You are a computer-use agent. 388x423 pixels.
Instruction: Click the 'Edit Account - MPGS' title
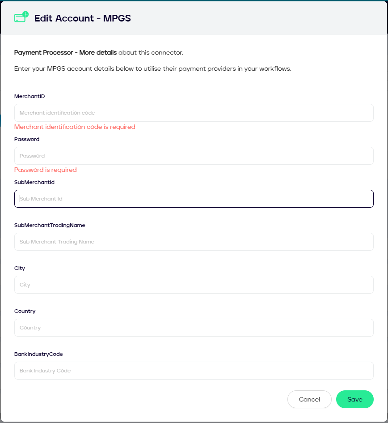83,18
